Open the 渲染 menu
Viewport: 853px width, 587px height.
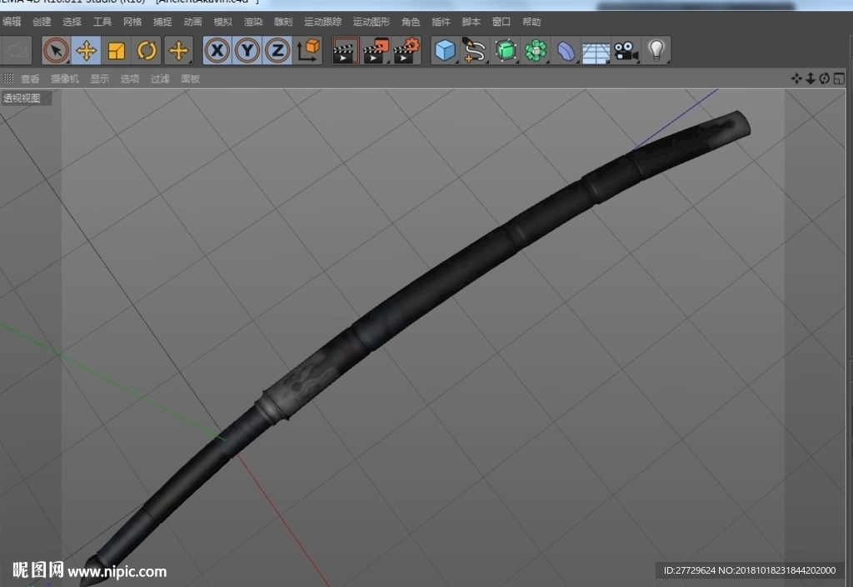(x=253, y=22)
